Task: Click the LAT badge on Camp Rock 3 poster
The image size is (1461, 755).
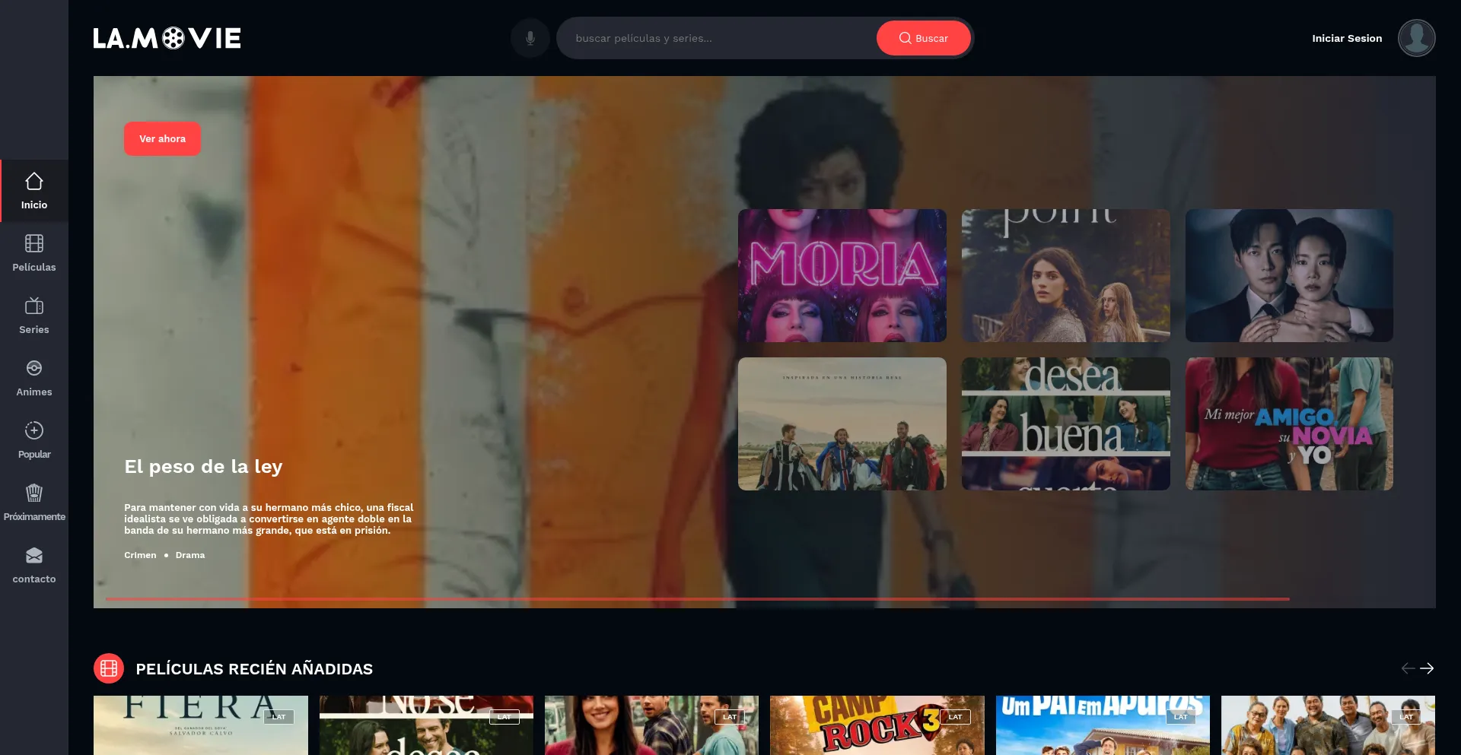Action: pos(956,717)
